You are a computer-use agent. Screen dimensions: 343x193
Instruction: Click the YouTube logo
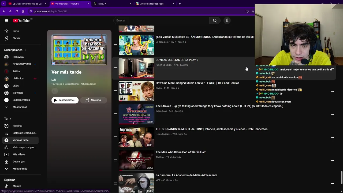(21, 21)
